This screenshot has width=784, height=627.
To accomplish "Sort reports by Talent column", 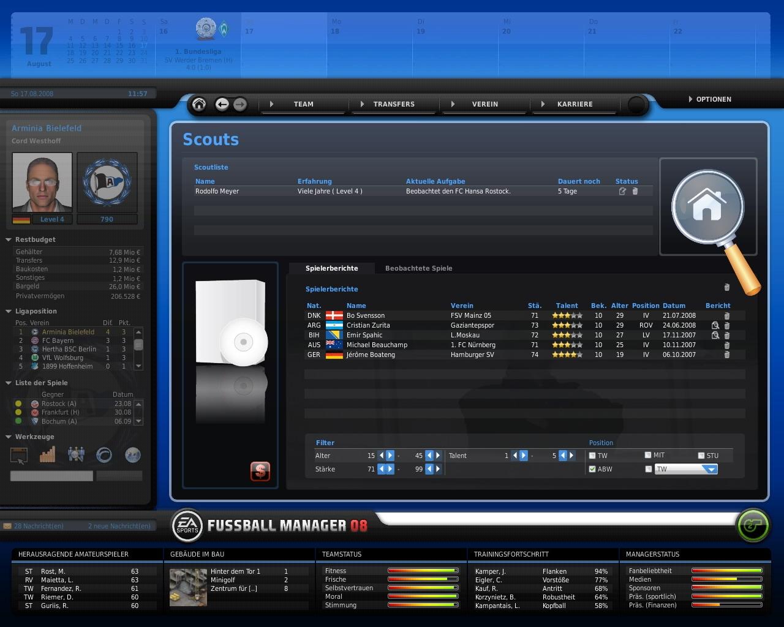I will [x=567, y=306].
